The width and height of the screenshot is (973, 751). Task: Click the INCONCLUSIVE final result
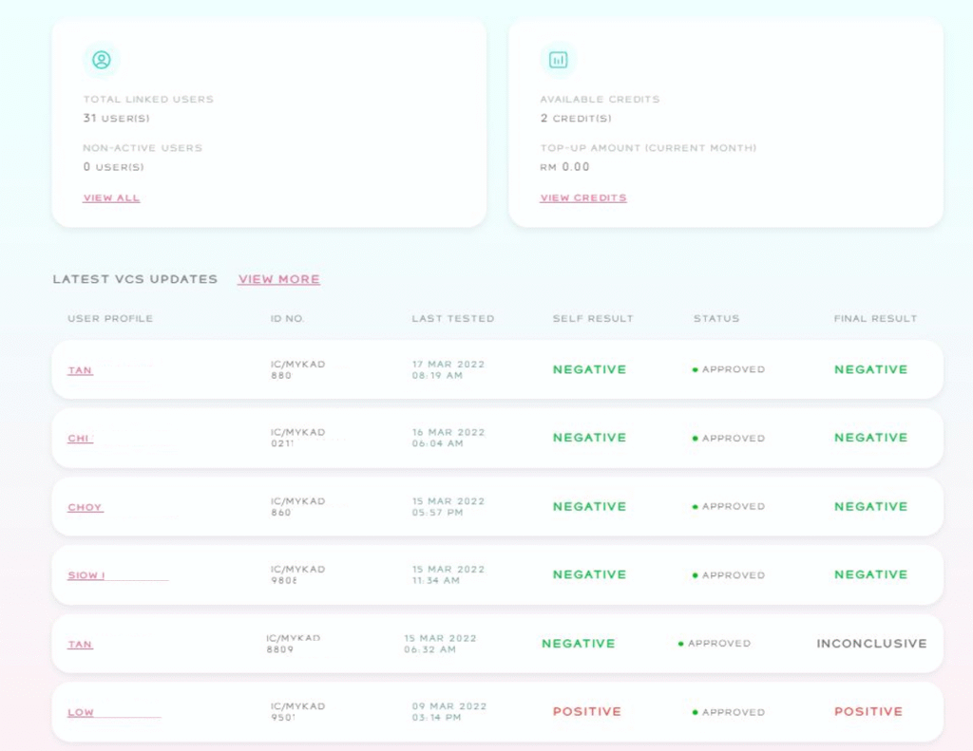pos(871,644)
